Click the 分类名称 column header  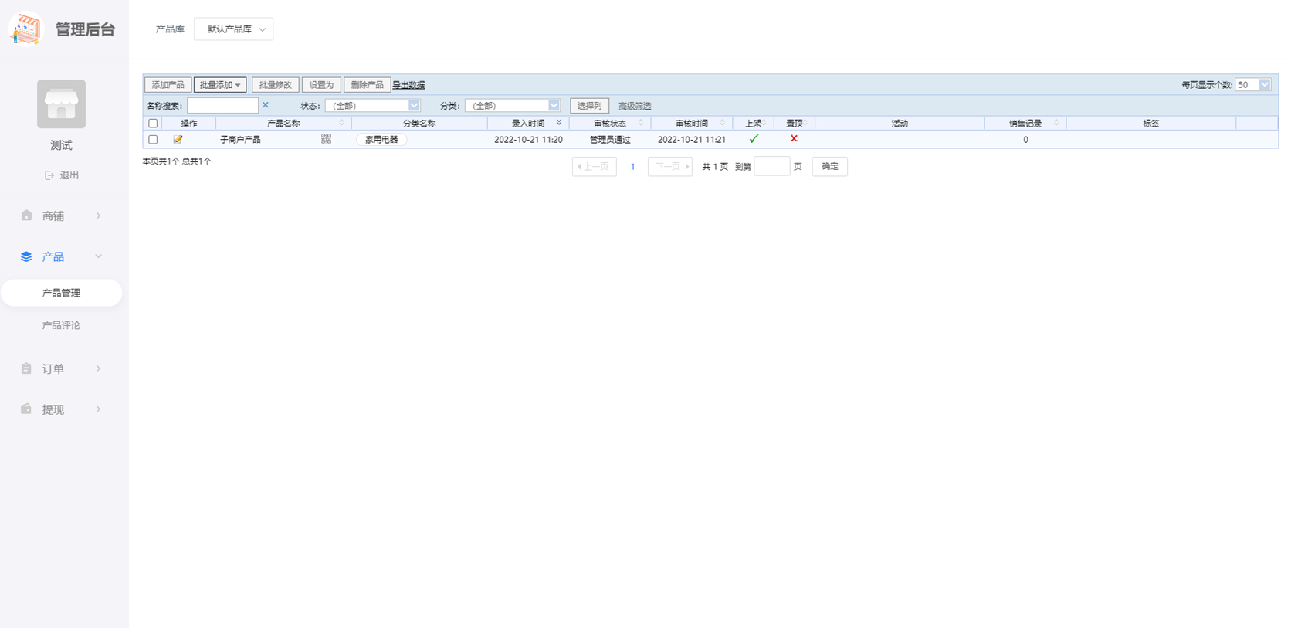pos(419,124)
